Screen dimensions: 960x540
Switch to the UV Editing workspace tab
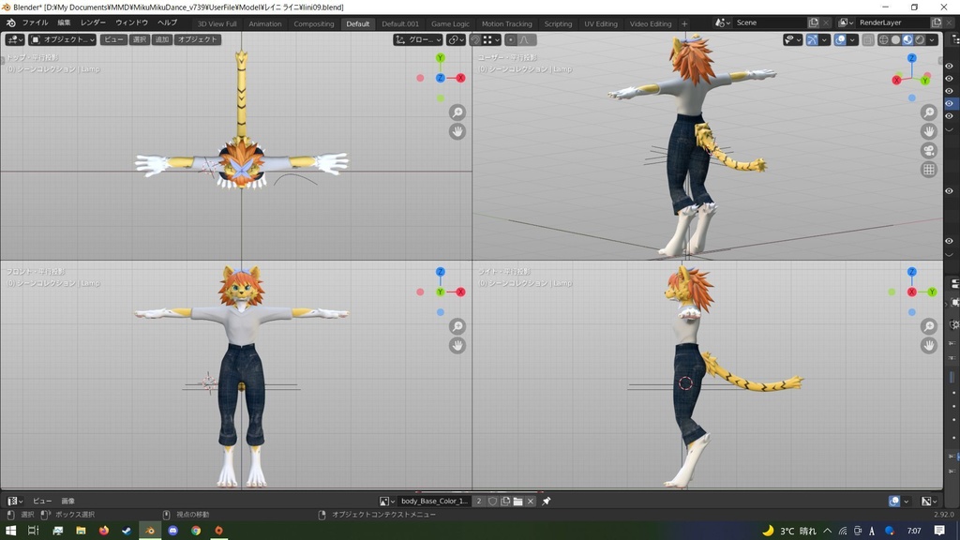600,23
